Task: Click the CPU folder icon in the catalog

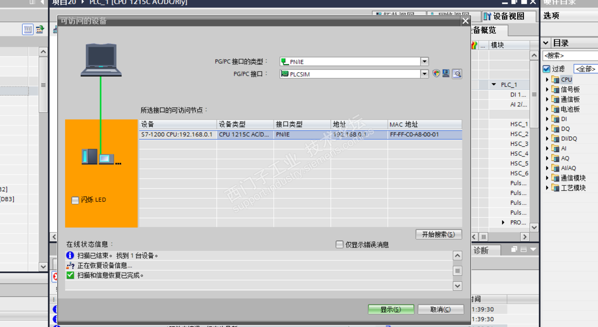Action: (x=555, y=79)
